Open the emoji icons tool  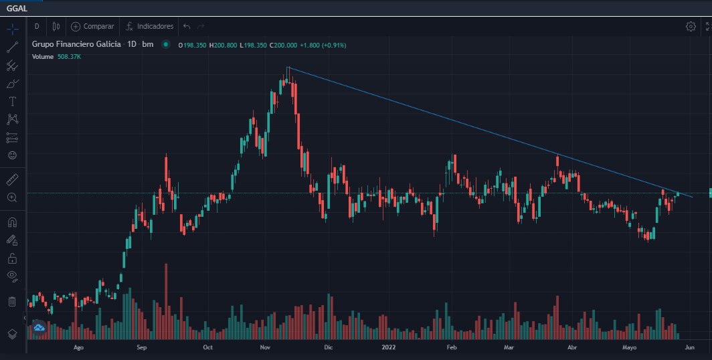click(x=12, y=155)
